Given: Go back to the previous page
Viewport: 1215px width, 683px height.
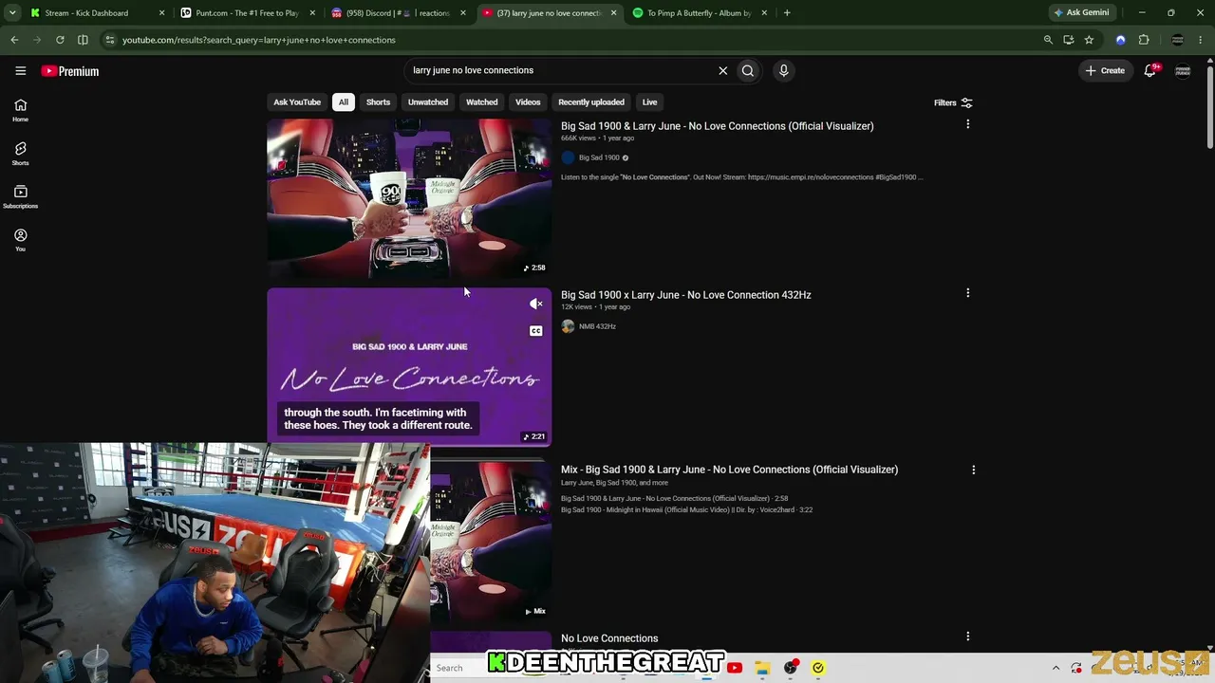Looking at the screenshot, I should (14, 40).
